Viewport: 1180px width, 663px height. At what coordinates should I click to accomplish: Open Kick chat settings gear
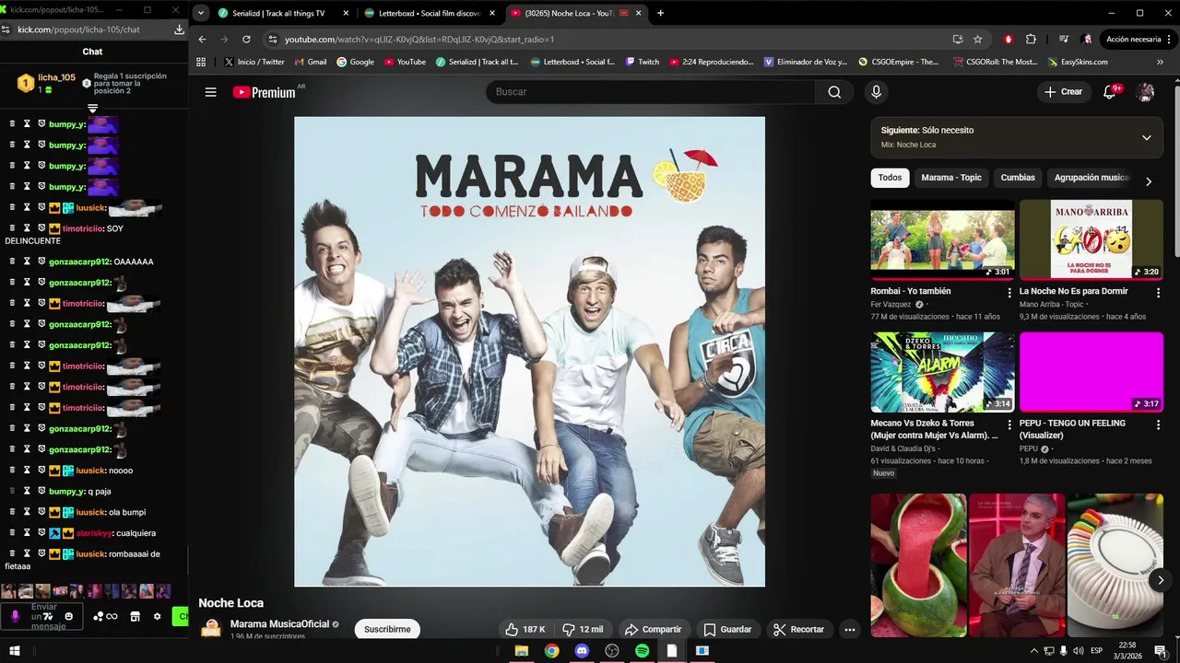[157, 616]
